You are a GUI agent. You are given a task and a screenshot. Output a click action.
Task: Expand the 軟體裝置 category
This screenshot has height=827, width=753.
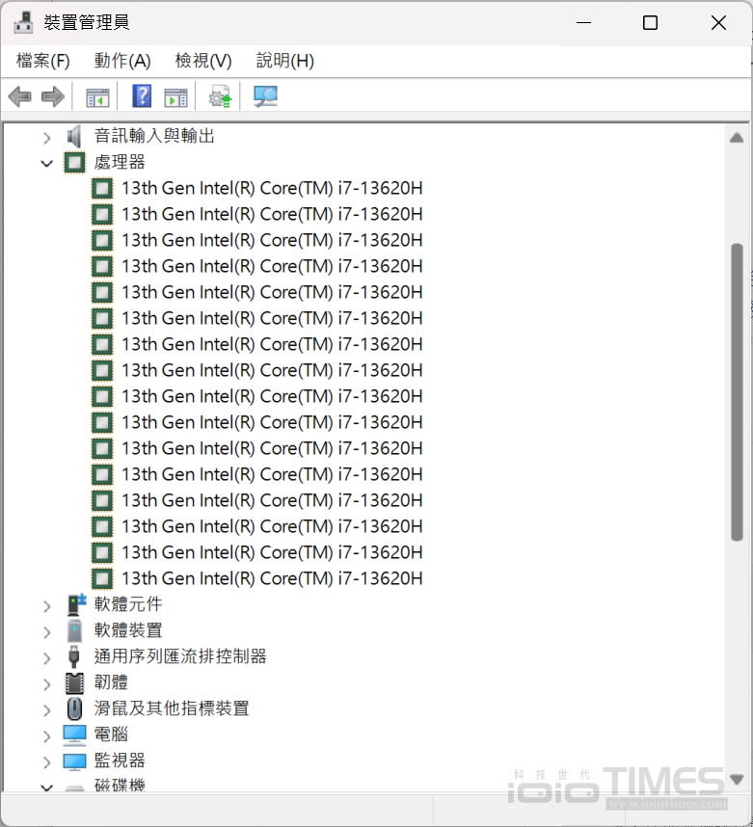pos(47,632)
